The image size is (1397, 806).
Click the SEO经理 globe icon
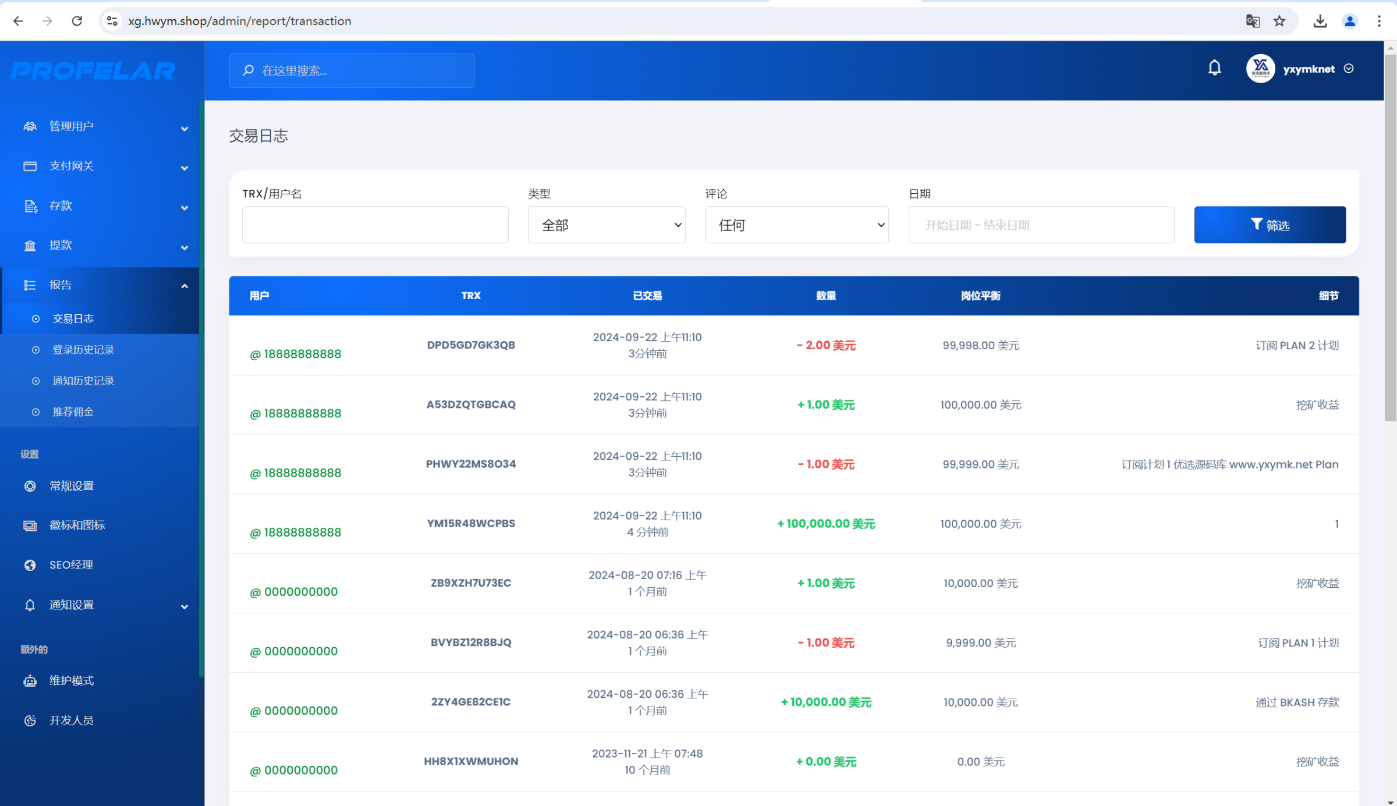click(x=30, y=565)
